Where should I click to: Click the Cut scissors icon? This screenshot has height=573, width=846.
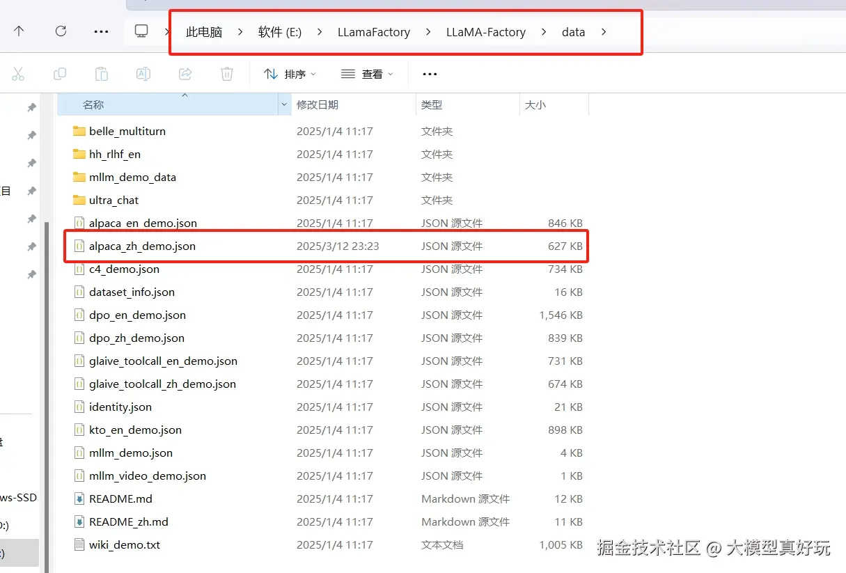(x=18, y=74)
